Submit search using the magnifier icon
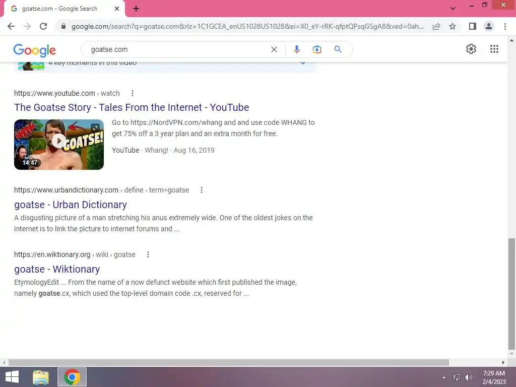 (338, 49)
